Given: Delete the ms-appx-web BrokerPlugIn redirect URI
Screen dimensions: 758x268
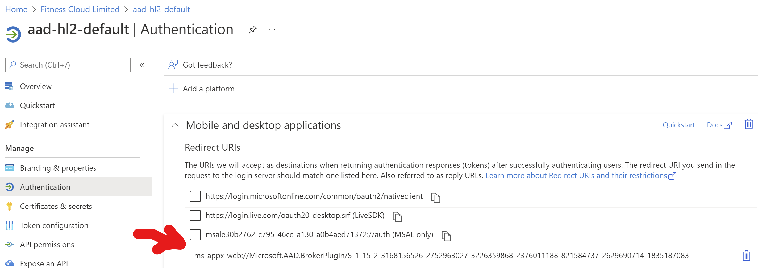Looking at the screenshot, I should [x=746, y=255].
